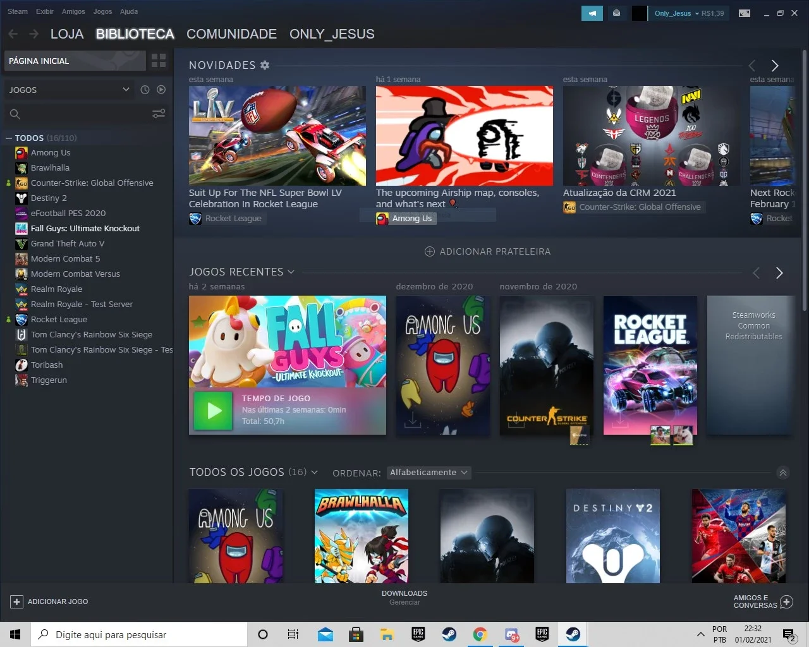Click the back navigation arrow
Screen dimensions: 809x647
tap(13, 33)
